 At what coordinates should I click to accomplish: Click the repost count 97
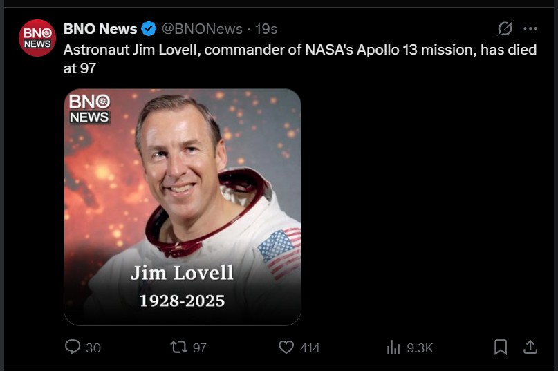(x=199, y=348)
